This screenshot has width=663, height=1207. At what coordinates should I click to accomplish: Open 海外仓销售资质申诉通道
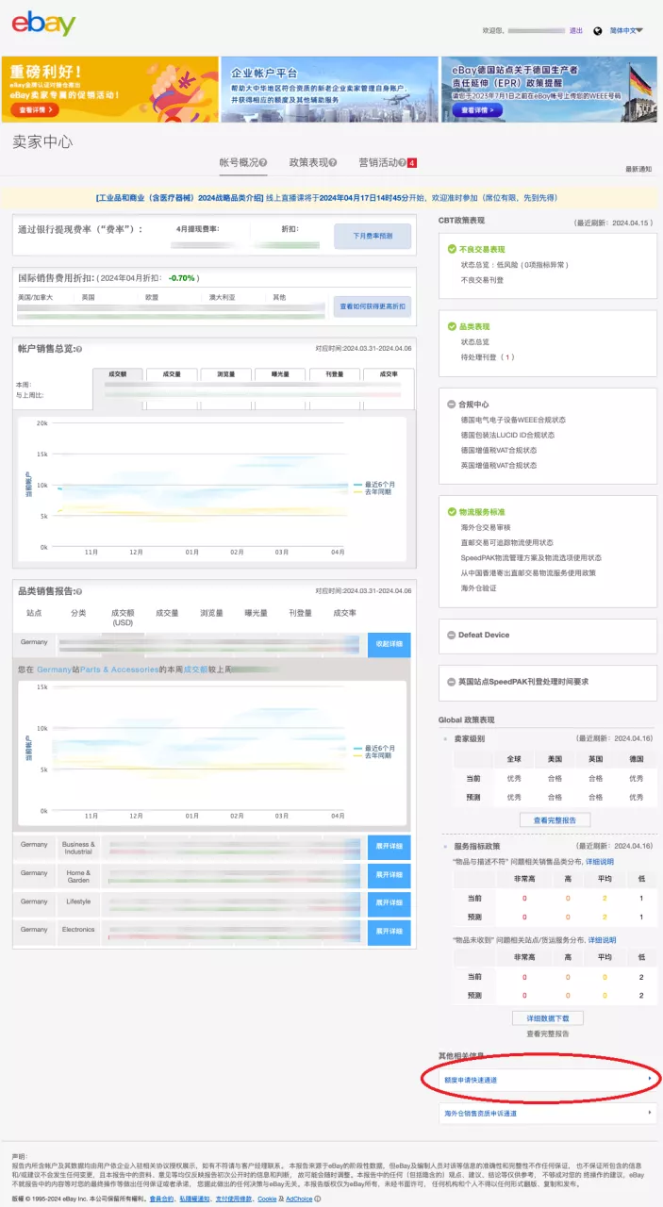point(548,1114)
